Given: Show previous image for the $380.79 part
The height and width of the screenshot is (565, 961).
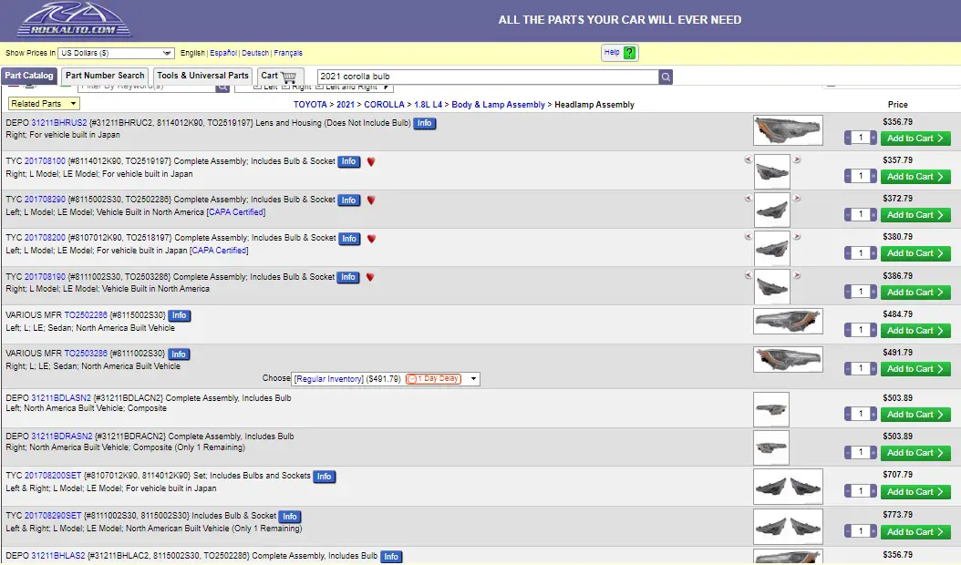Looking at the screenshot, I should (748, 237).
